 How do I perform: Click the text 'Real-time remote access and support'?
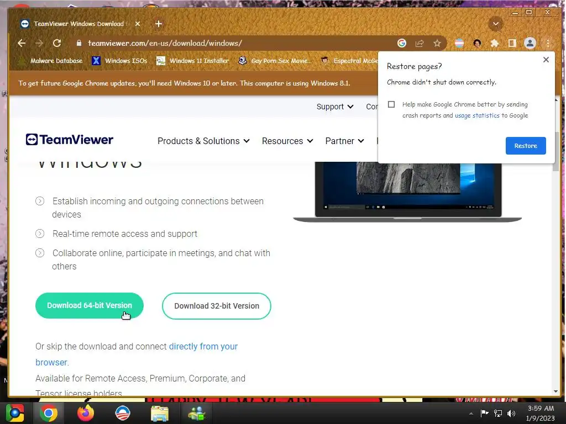125,234
